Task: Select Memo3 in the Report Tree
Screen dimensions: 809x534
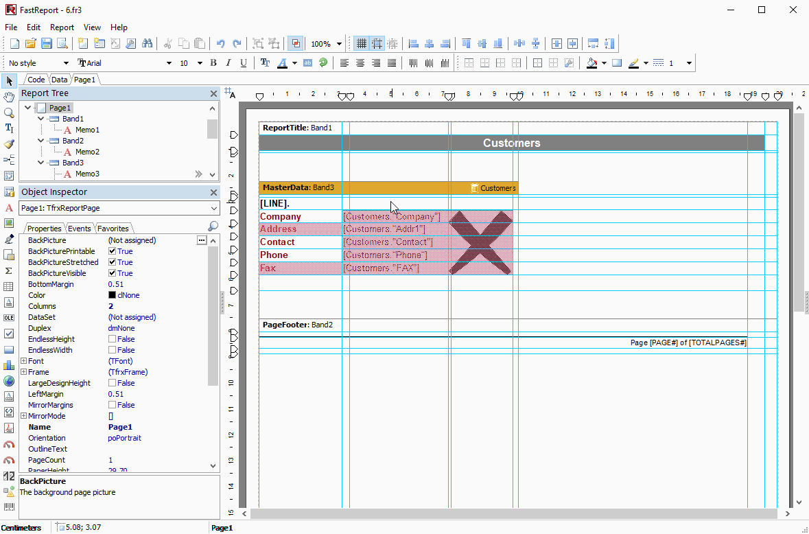Action: [87, 174]
